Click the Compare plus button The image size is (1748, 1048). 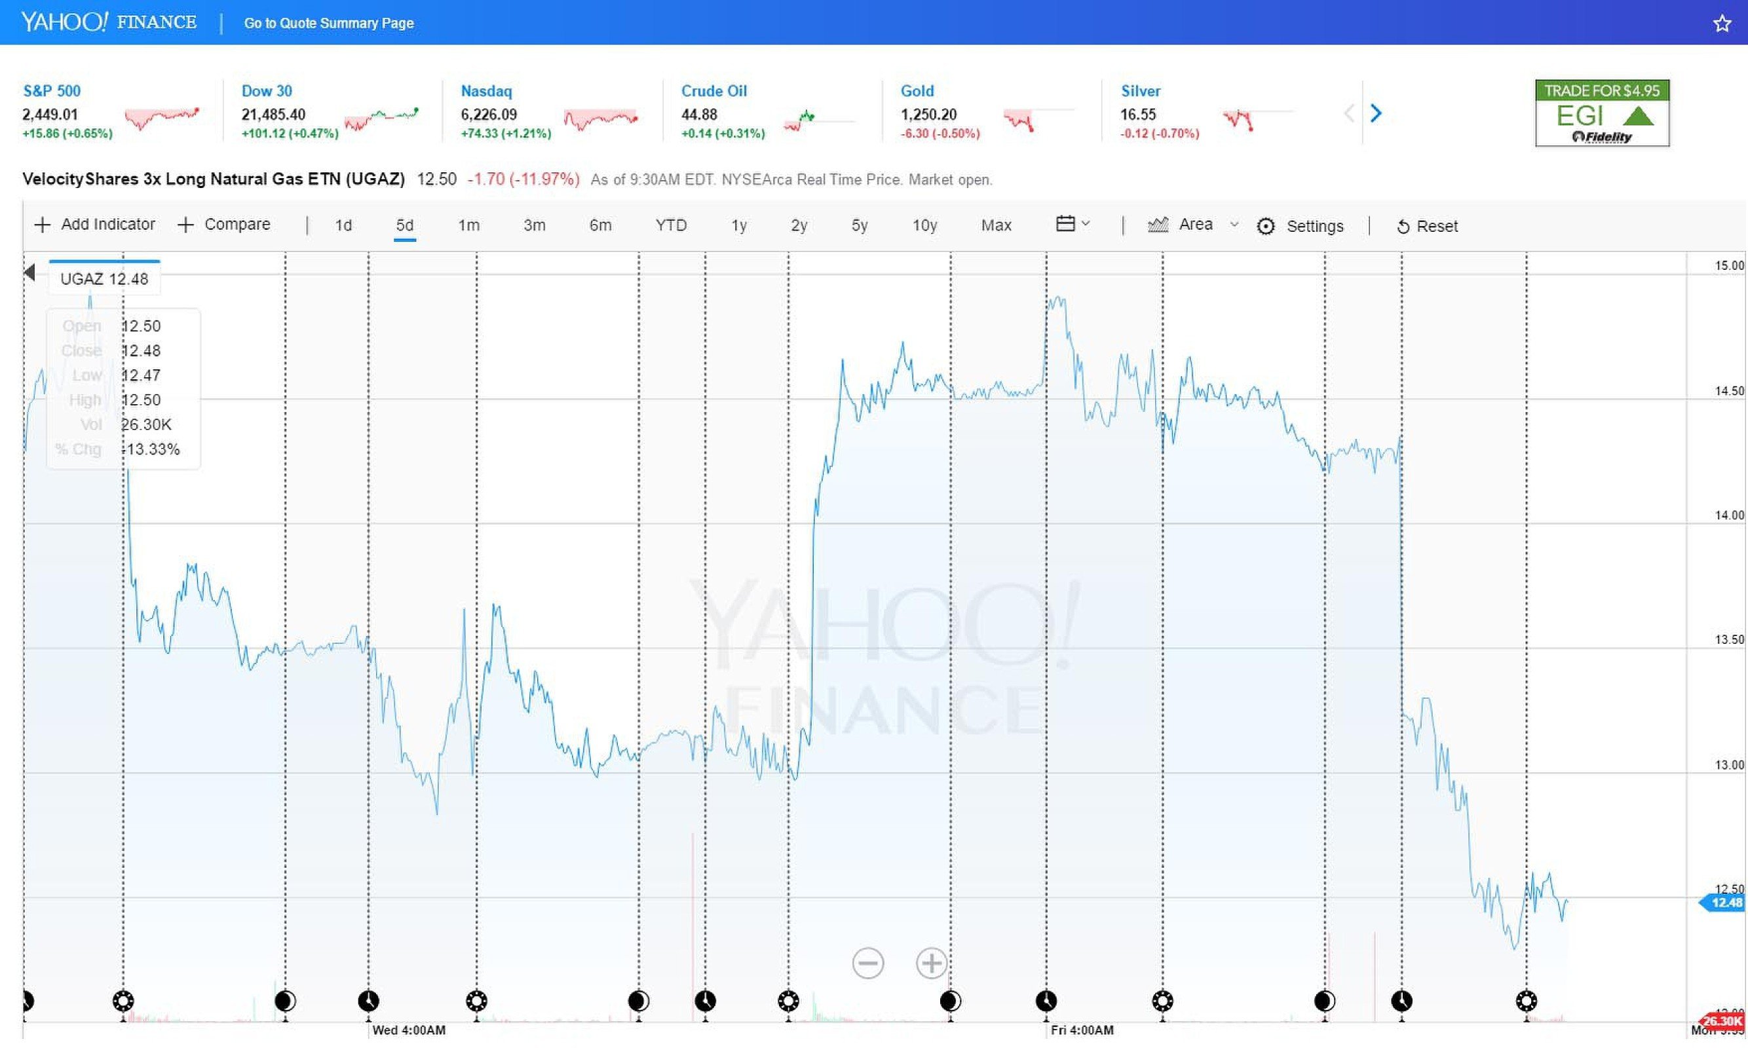224,225
